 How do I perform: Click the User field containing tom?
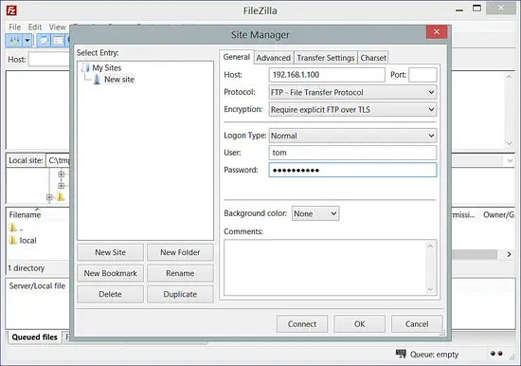(352, 153)
